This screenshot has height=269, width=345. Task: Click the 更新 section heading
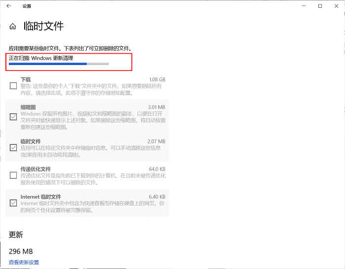coord(16,235)
